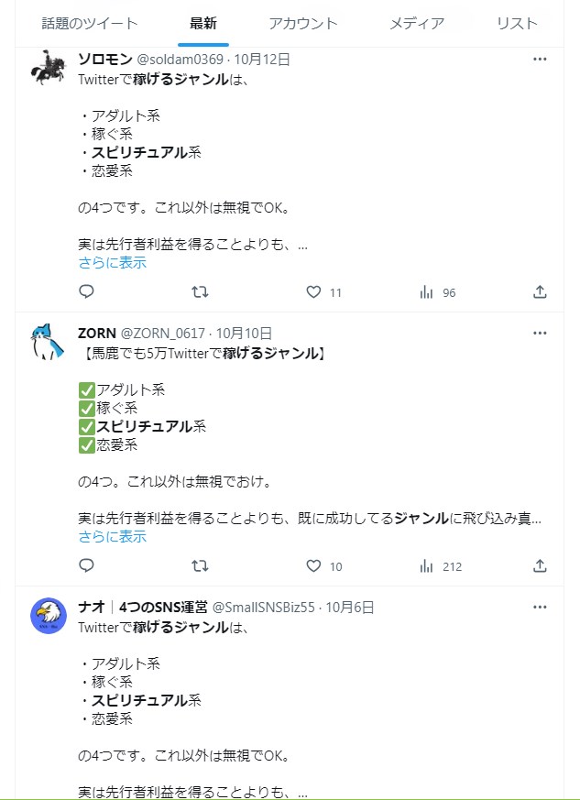Retweet the ZORN tweet
580x800 pixels.
pyautogui.click(x=200, y=565)
